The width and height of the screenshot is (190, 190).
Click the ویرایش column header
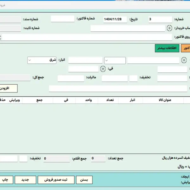coord(15,100)
